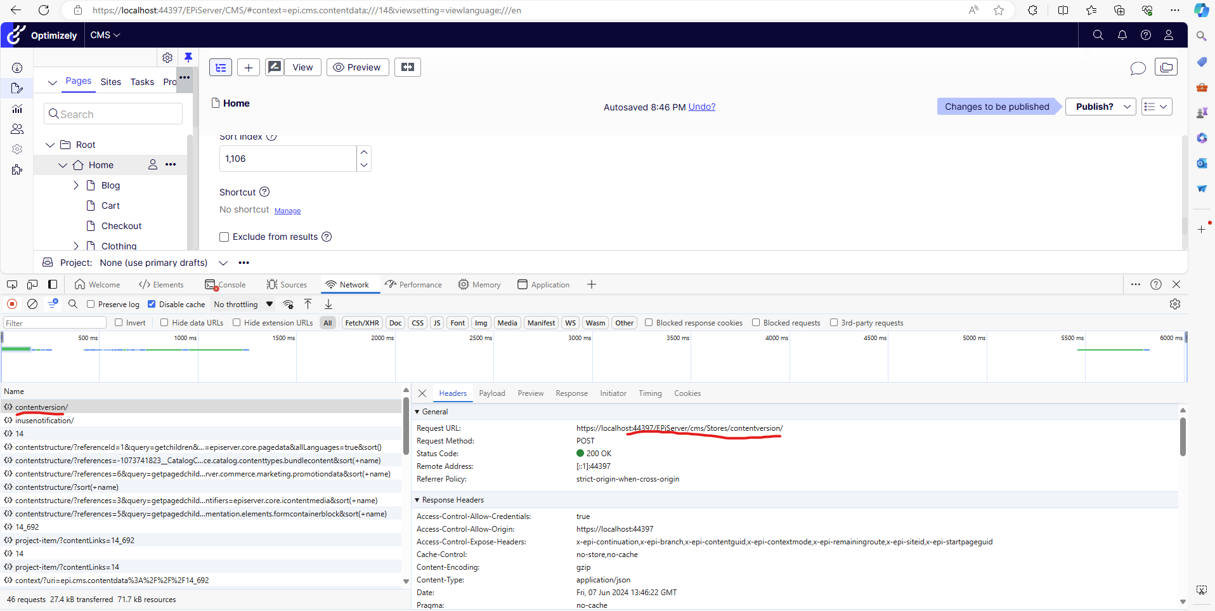Click the DevTools record network button

12,304
